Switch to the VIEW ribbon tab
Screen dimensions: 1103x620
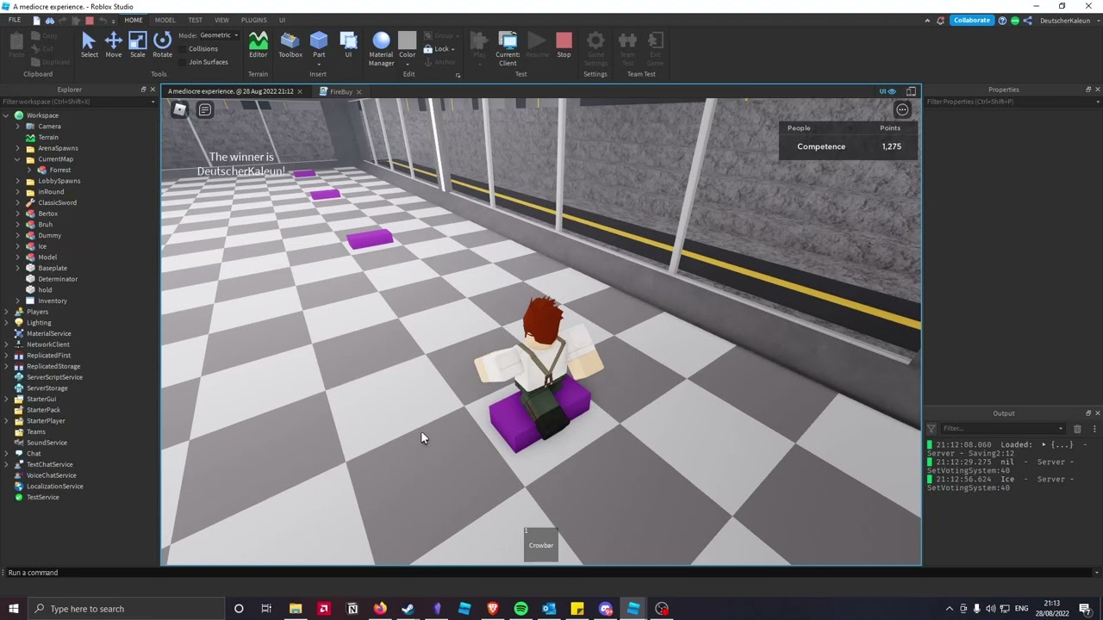coord(221,20)
